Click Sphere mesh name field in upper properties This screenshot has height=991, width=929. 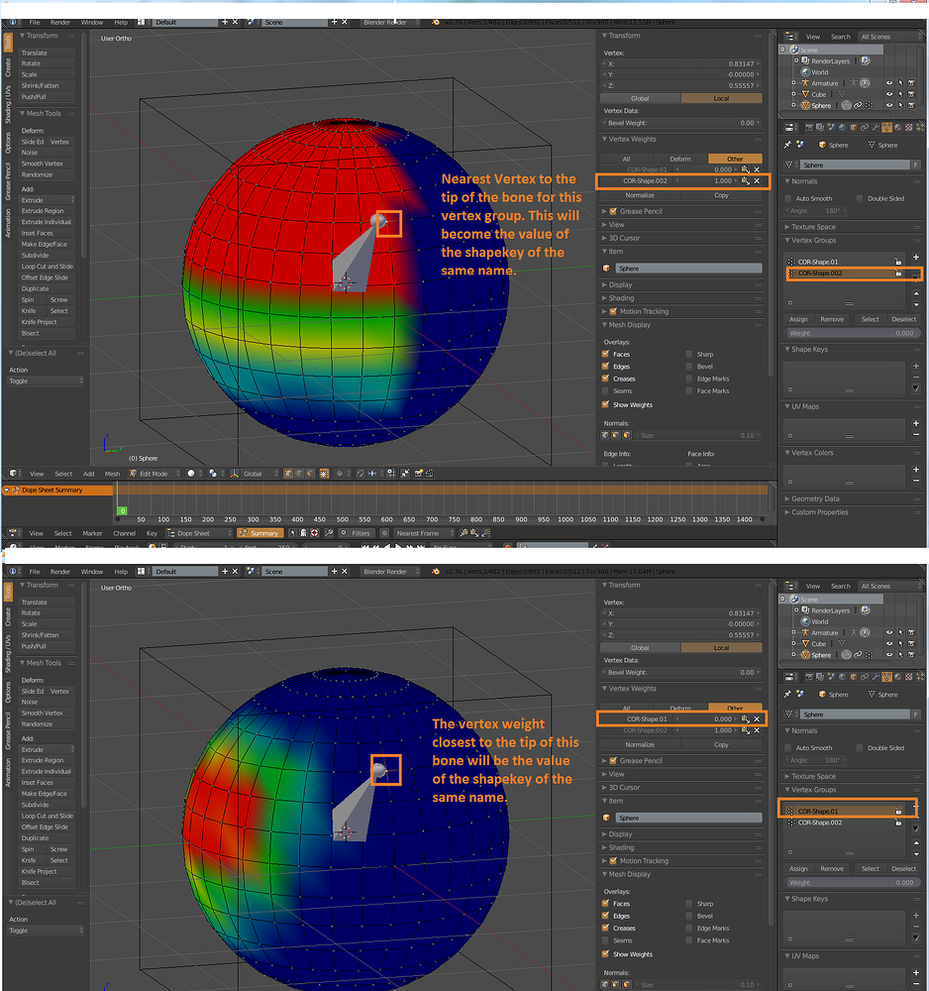click(855, 165)
